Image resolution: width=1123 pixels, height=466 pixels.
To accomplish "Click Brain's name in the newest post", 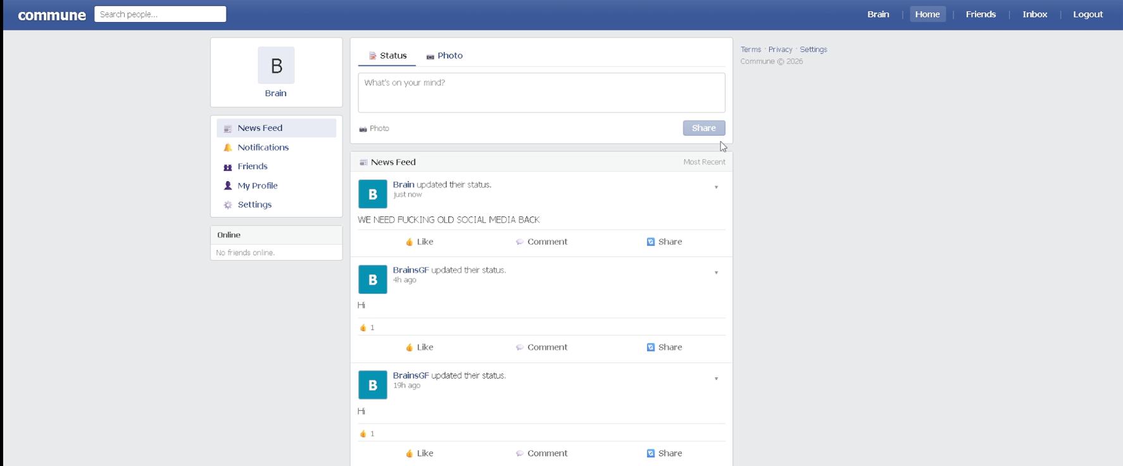I will coord(403,185).
